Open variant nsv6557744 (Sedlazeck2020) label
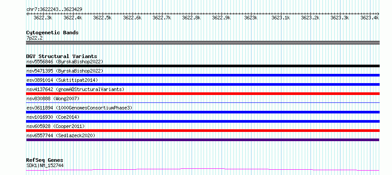This screenshot has width=392, height=175. (61, 135)
